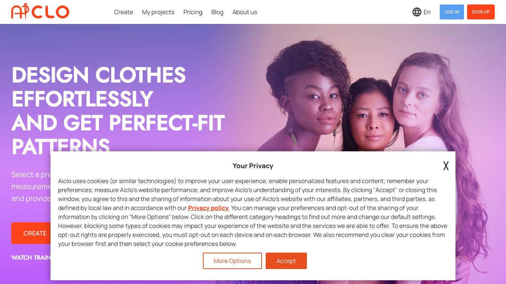Open More Options for cookies
The image size is (506, 284).
pyautogui.click(x=232, y=261)
